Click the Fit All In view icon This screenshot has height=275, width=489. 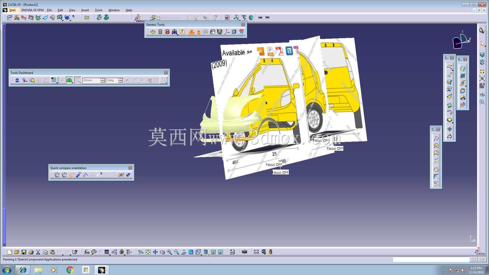(148, 252)
